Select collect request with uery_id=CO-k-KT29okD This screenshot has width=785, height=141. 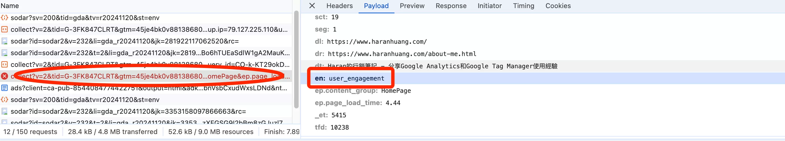click(x=146, y=65)
